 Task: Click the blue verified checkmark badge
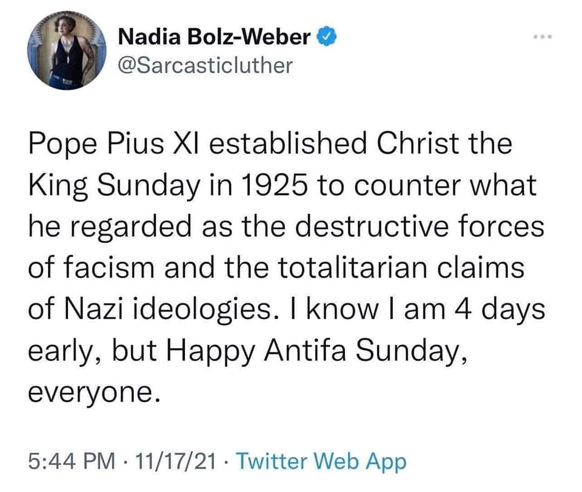click(x=326, y=37)
